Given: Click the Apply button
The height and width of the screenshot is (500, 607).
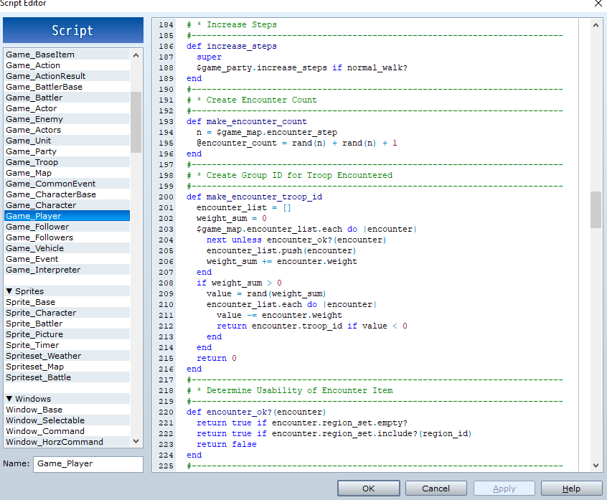Looking at the screenshot, I should point(504,489).
